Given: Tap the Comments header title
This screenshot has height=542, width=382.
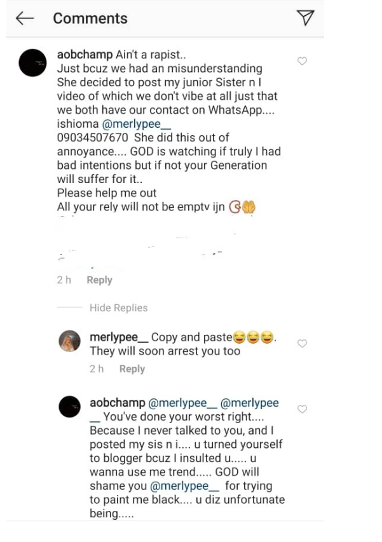Looking at the screenshot, I should pos(90,18).
